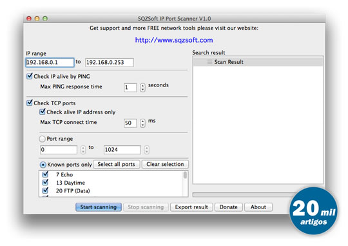
Task: Click the ending IP address field 192.168.0.253
Action: pos(109,63)
